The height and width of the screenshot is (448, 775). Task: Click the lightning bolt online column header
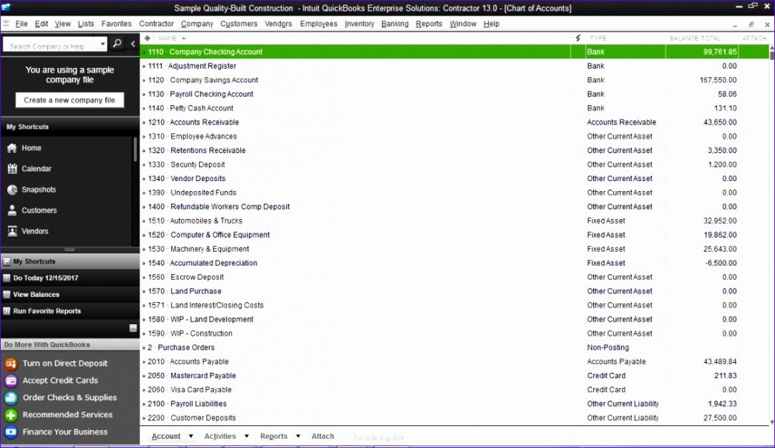577,38
